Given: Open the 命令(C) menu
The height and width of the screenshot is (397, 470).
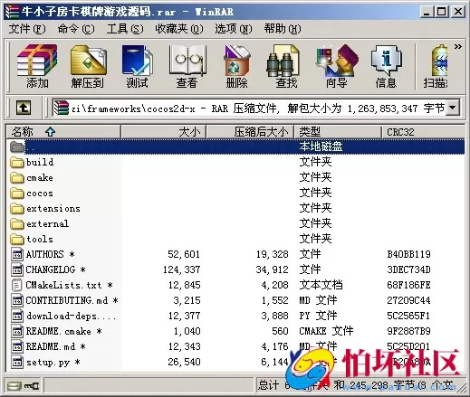Looking at the screenshot, I should (x=76, y=29).
